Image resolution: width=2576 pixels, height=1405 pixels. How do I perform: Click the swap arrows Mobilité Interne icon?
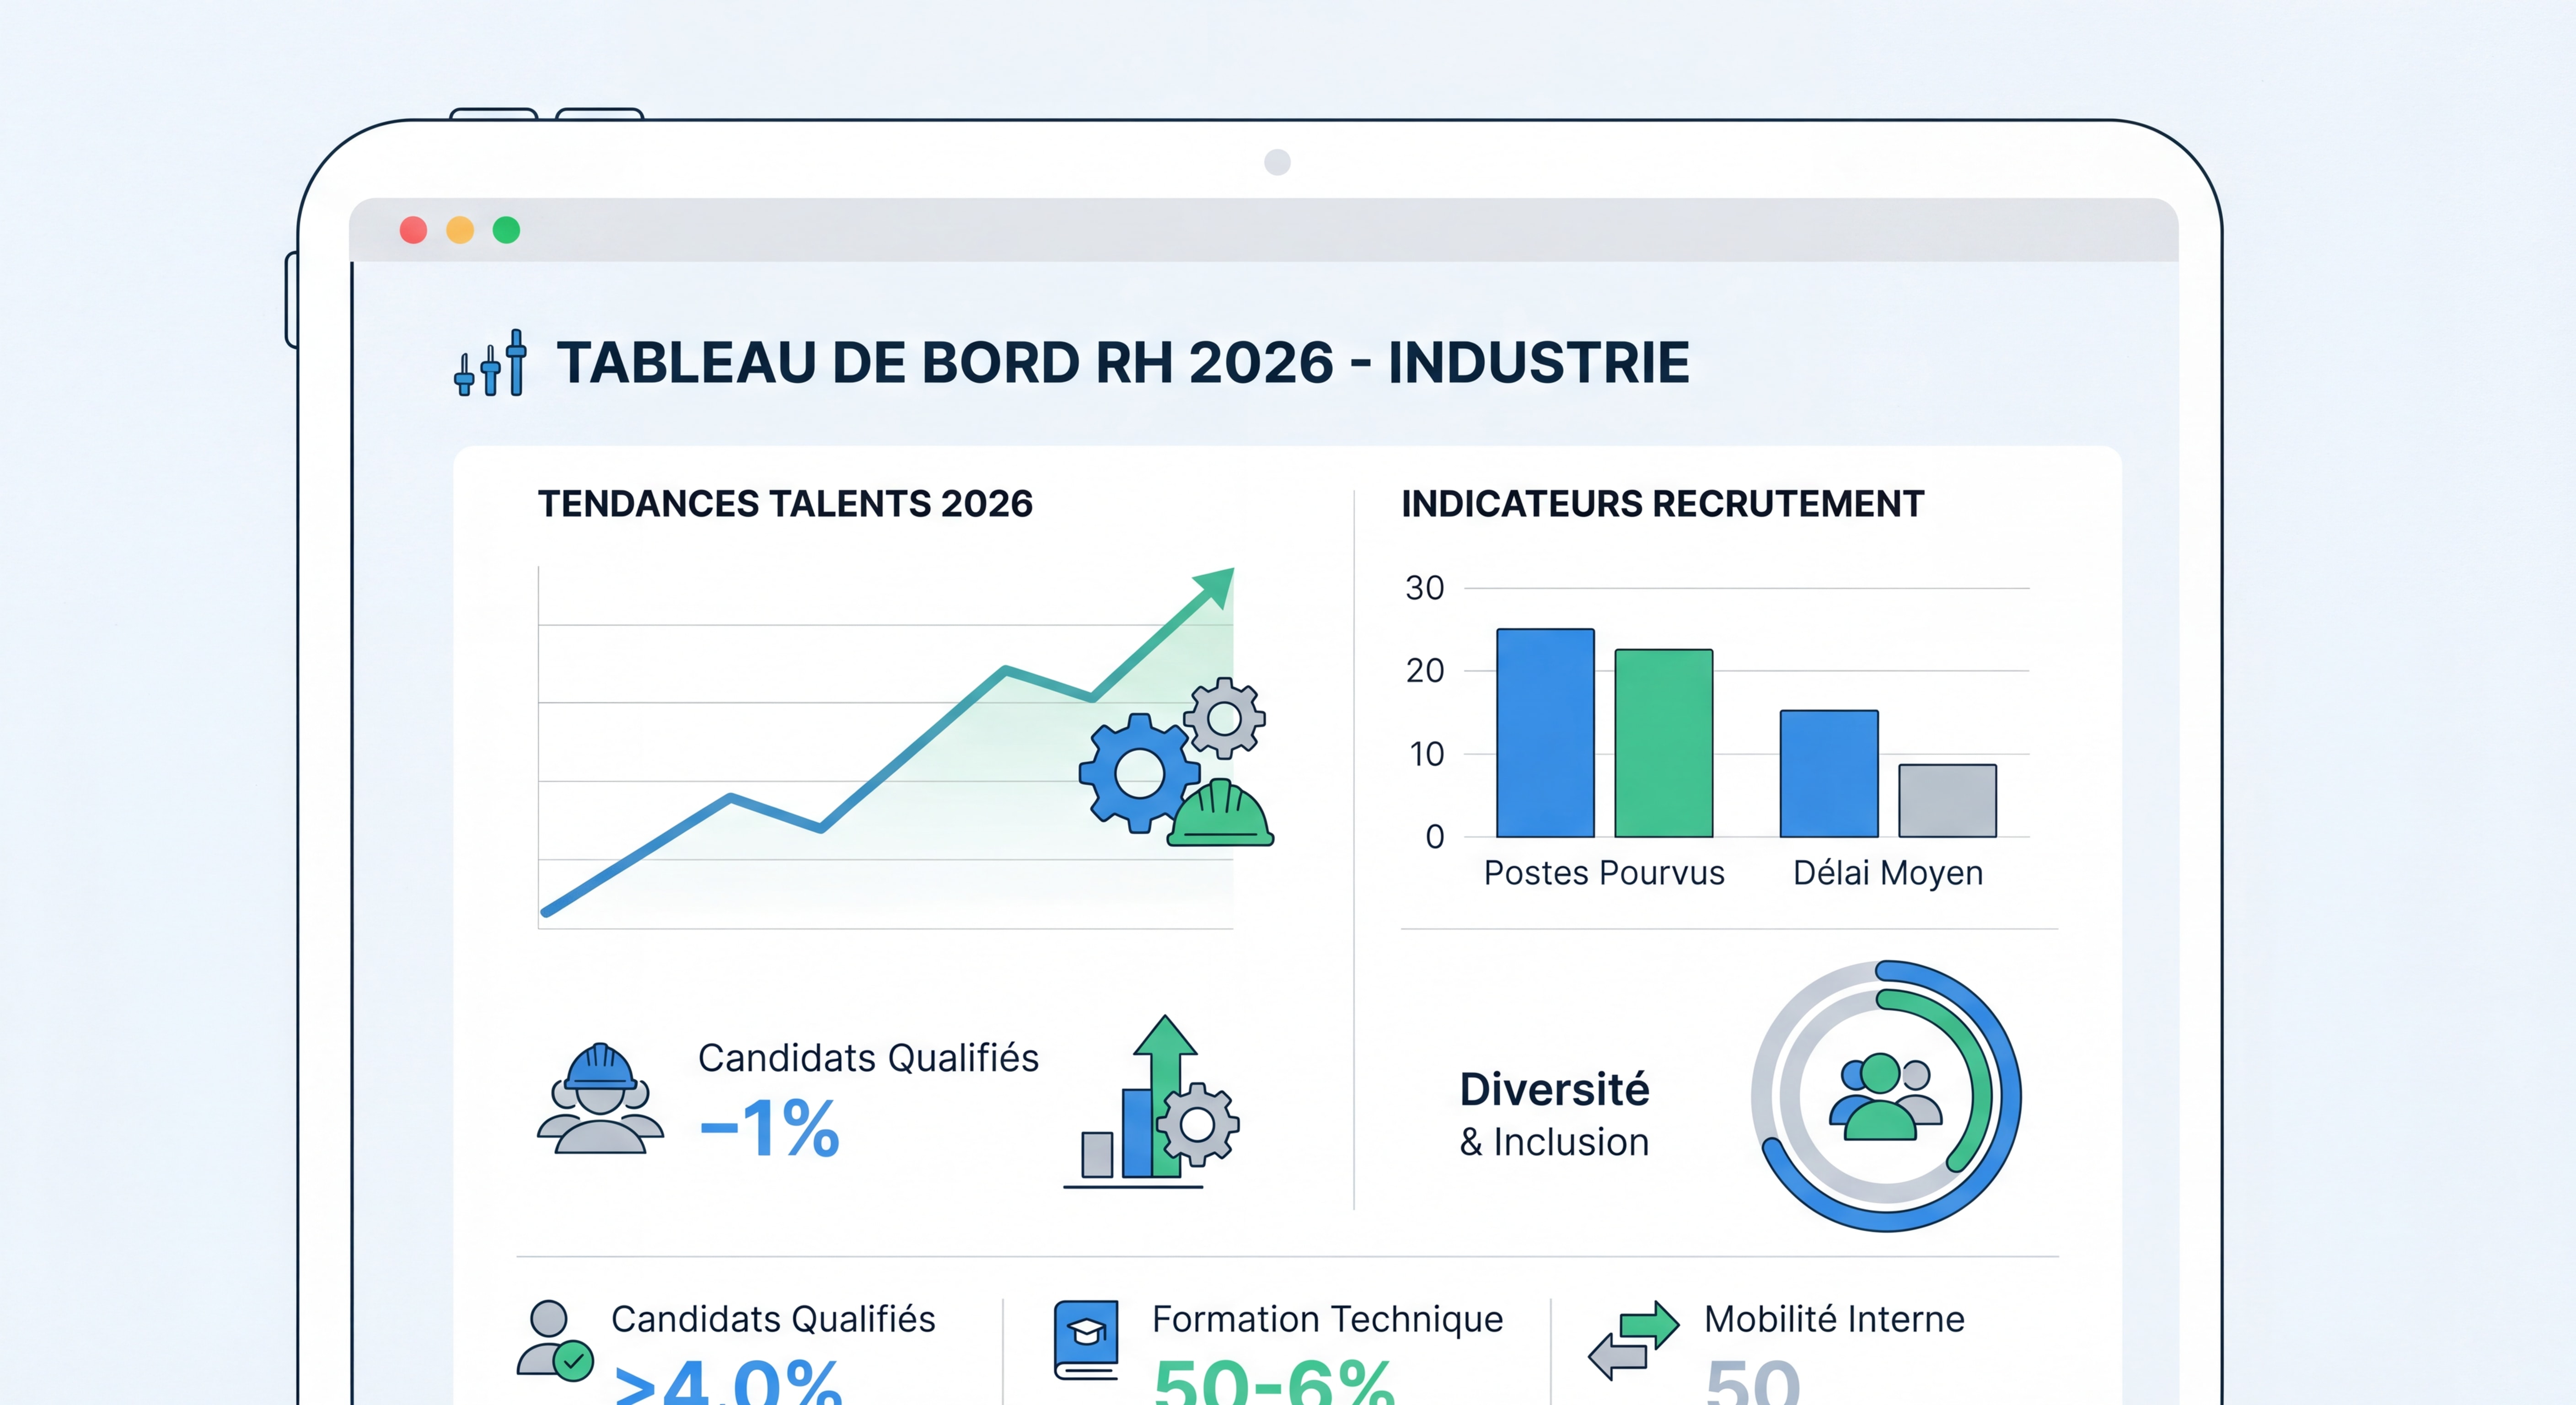pos(1634,1340)
